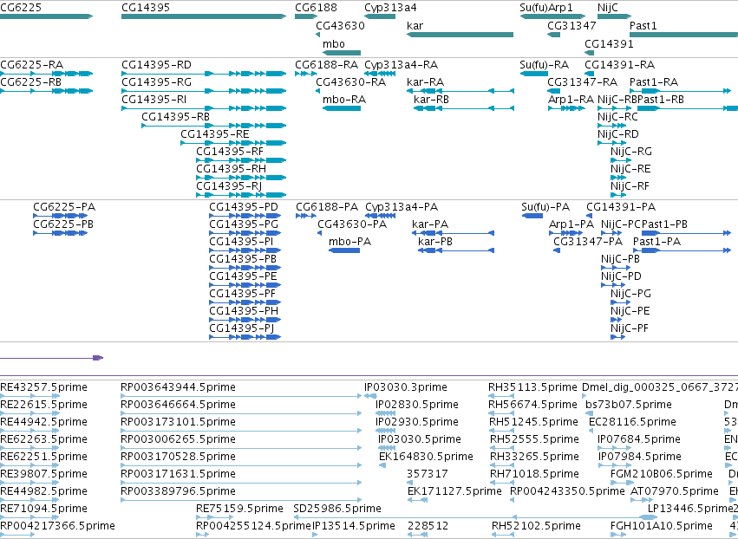Select the NijC gene label
The height and width of the screenshot is (539, 738).
point(608,8)
